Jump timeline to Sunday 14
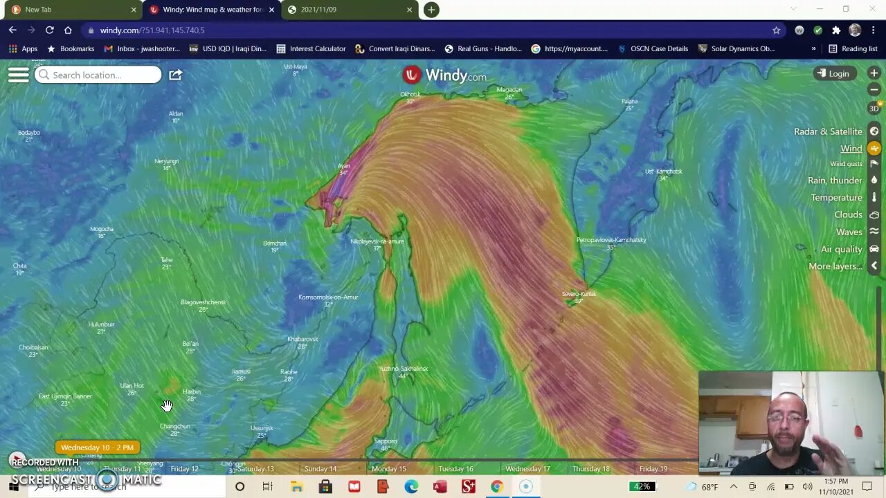This screenshot has height=498, width=886. [320, 469]
